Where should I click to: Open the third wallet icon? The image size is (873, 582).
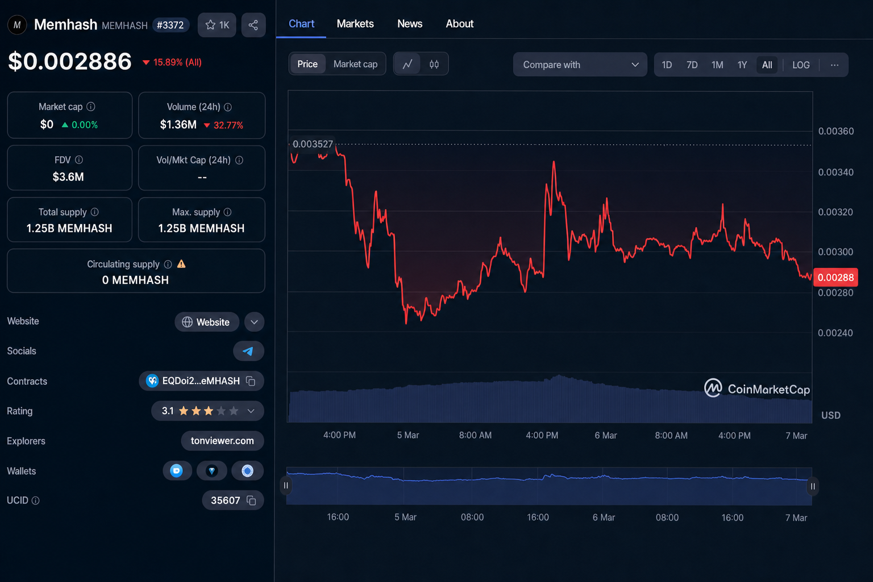pos(247,471)
